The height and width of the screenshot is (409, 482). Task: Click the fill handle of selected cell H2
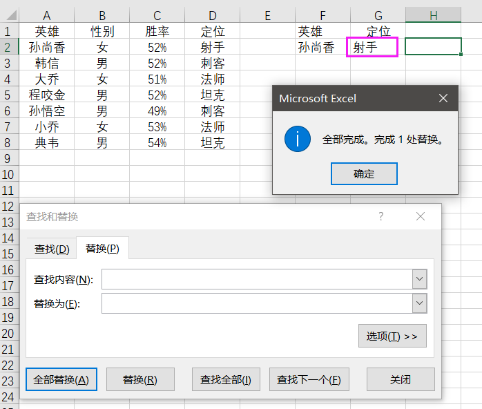[x=461, y=54]
